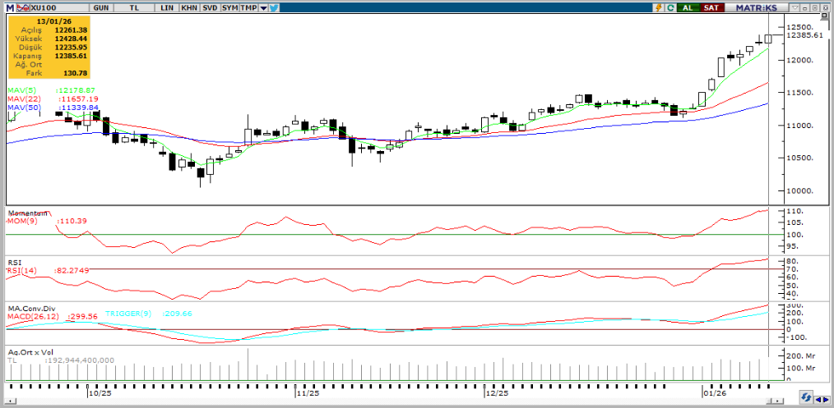Click the orange lightning bolt icon
The image size is (834, 408).
point(659,7)
